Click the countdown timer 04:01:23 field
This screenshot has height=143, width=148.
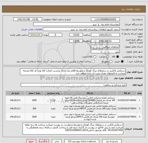tap(35, 35)
